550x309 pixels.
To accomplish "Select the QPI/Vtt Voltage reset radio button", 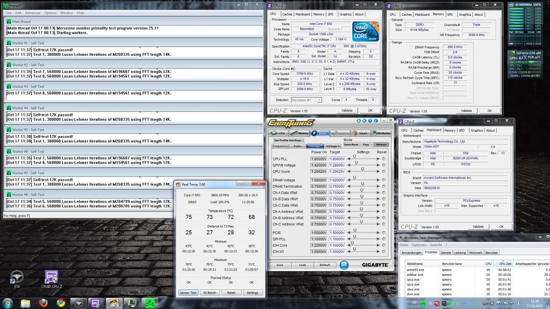I will tap(383, 165).
